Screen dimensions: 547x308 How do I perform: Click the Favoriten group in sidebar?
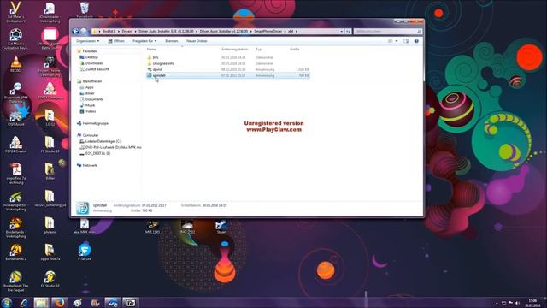(x=89, y=51)
